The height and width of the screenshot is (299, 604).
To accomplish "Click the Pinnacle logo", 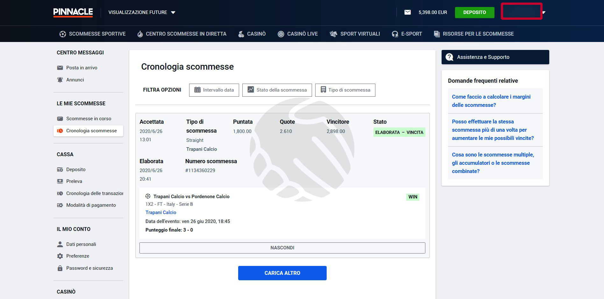I will tap(73, 12).
